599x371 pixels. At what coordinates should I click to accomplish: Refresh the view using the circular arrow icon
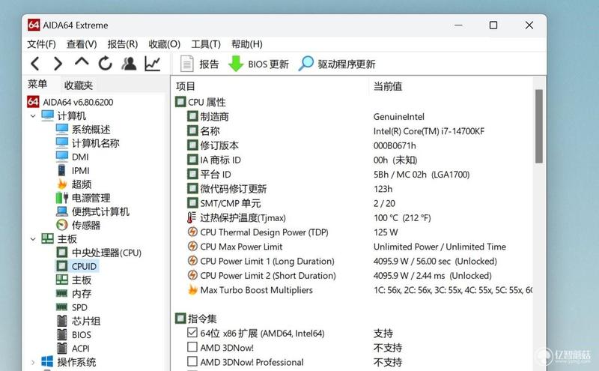[105, 64]
